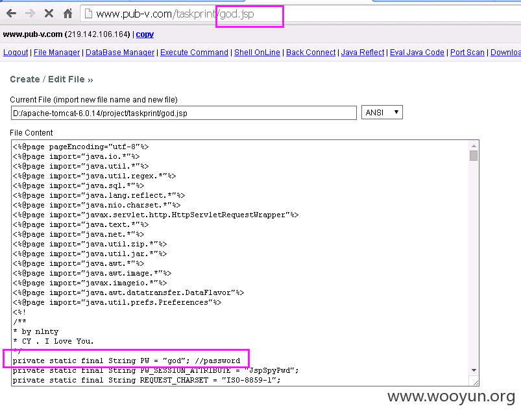
Task: Click the java.util.jar import line
Action: 90,254
